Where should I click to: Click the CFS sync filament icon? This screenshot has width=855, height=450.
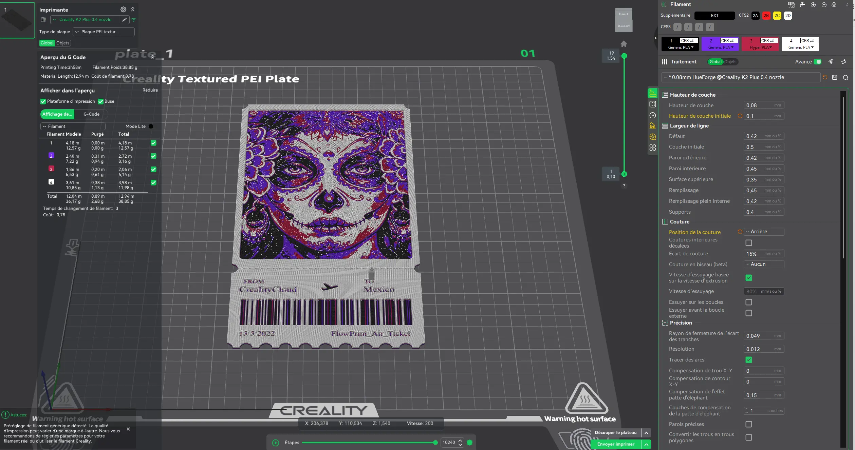[x=791, y=5]
